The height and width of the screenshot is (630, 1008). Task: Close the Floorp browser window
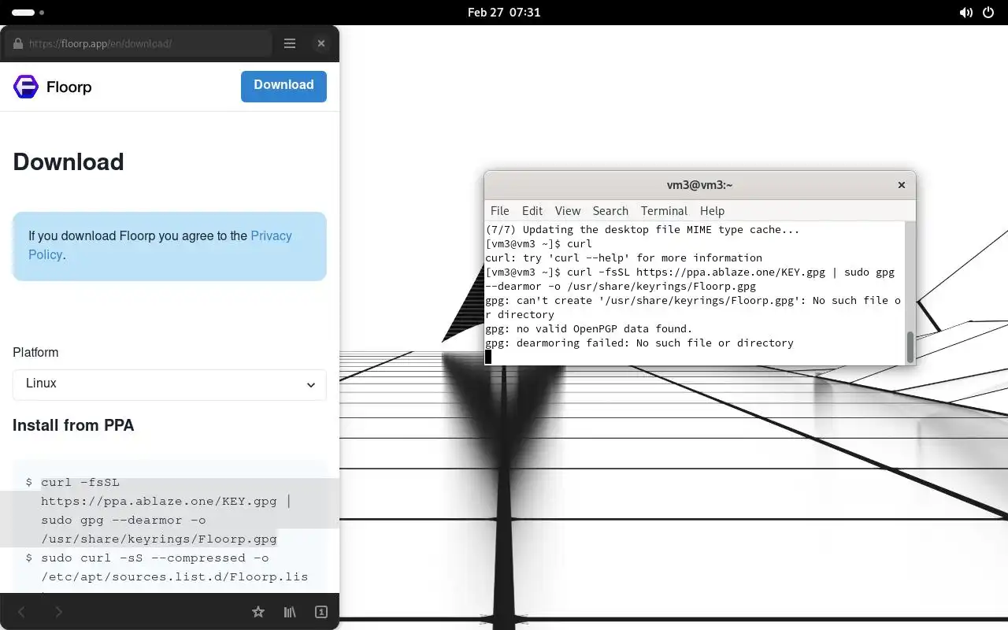coord(321,44)
